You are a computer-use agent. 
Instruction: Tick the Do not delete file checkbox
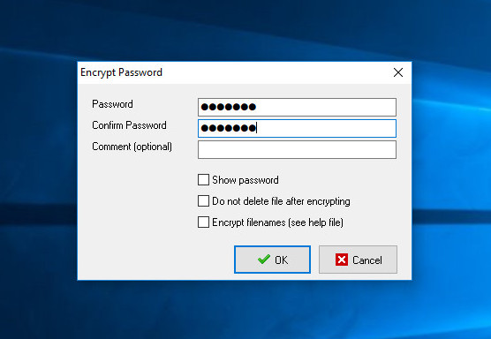[203, 201]
